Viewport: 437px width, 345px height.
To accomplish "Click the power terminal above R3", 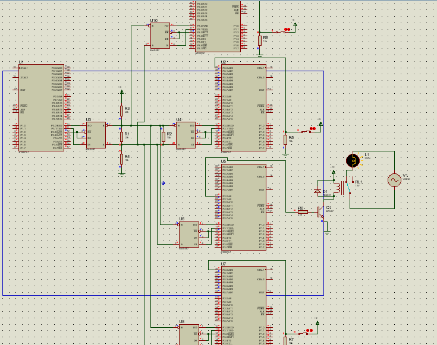I will 121,91.
